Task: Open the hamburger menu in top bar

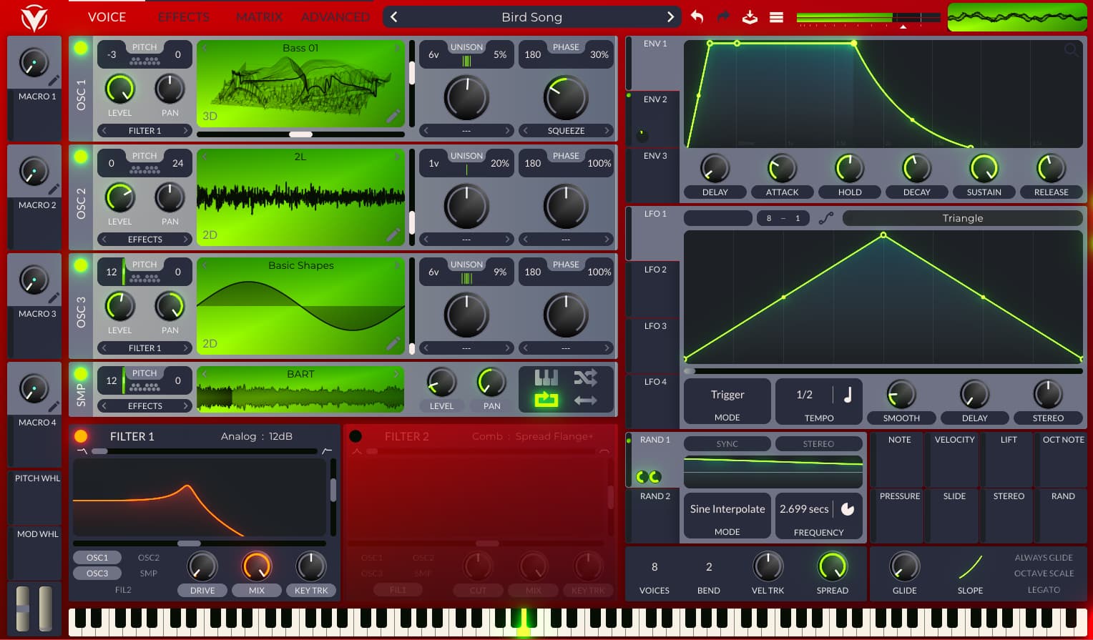Action: [x=776, y=17]
